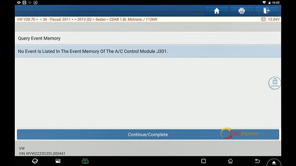296x166 pixels.
Task: Tap the 13.84V voltage reading
Action: (273, 19)
